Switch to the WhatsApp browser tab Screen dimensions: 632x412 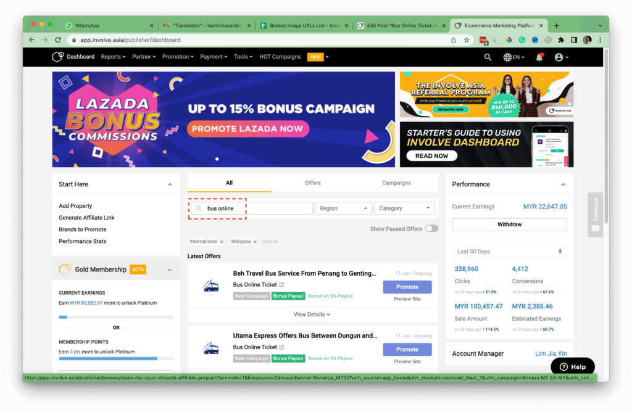click(x=109, y=25)
